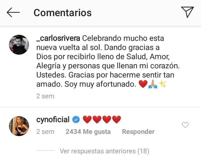The image size is (201, 160).
Task: Tap the _carlosrivera username
Action: [x=58, y=38]
